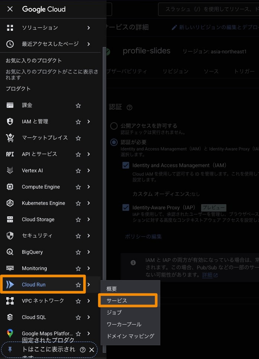Expand the Cloud SQL submenu arrow
259x359 pixels.
pyautogui.click(x=89, y=317)
